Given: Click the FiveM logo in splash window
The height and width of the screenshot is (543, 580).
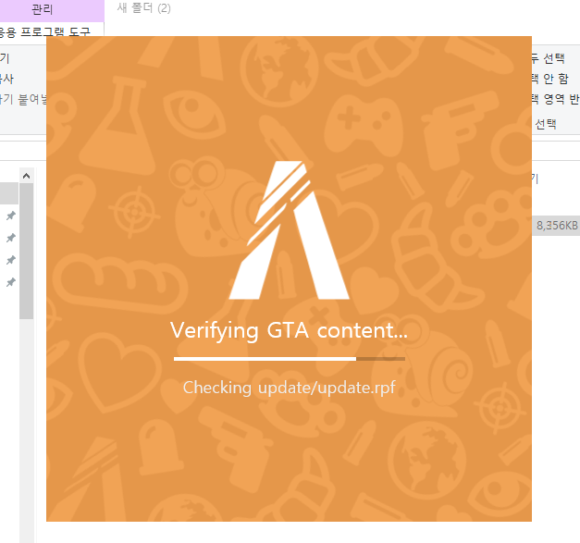Looking at the screenshot, I should [289, 230].
